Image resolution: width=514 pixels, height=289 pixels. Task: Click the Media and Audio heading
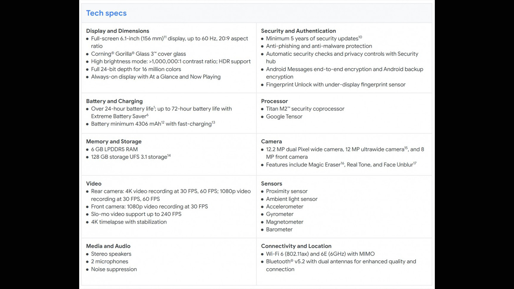[108, 246]
